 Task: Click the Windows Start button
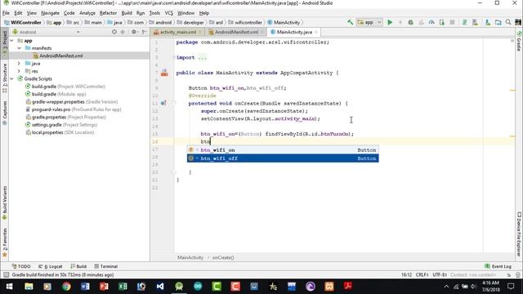pos(9,287)
